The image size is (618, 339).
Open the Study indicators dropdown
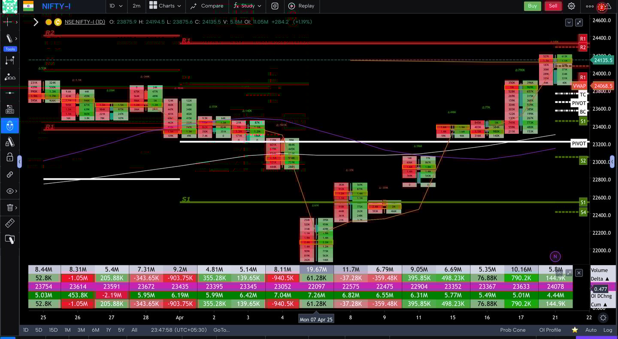click(x=248, y=6)
